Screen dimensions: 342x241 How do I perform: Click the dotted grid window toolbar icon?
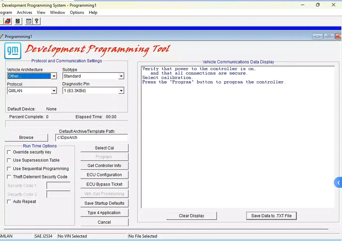pos(29,21)
